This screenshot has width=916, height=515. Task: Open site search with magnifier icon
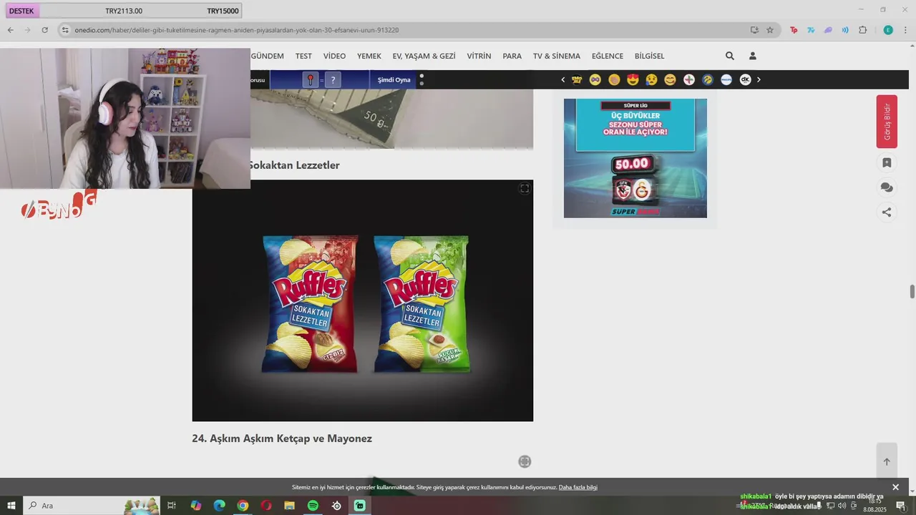[729, 56]
